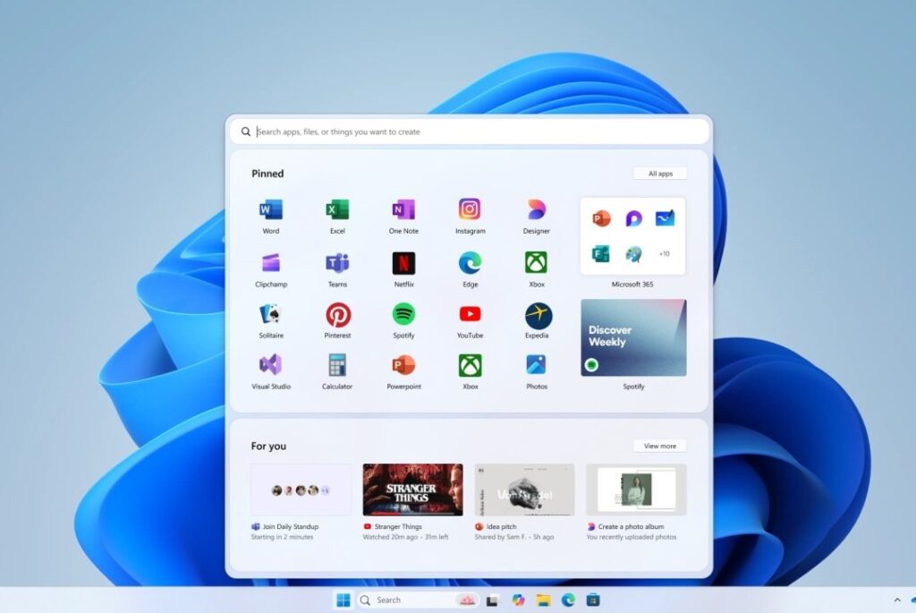Image resolution: width=916 pixels, height=613 pixels.
Task: Click View more in the For you section
Action: pyautogui.click(x=659, y=445)
